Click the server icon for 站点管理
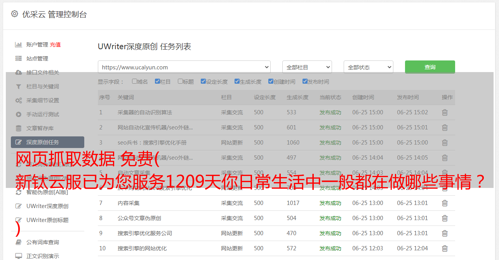Screen dimensions: 499x260 (18, 59)
